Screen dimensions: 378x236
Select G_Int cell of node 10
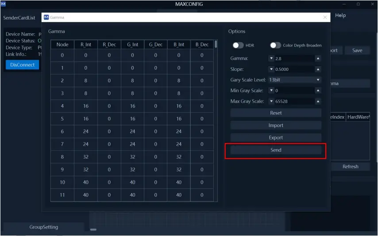pyautogui.click(x=132, y=182)
